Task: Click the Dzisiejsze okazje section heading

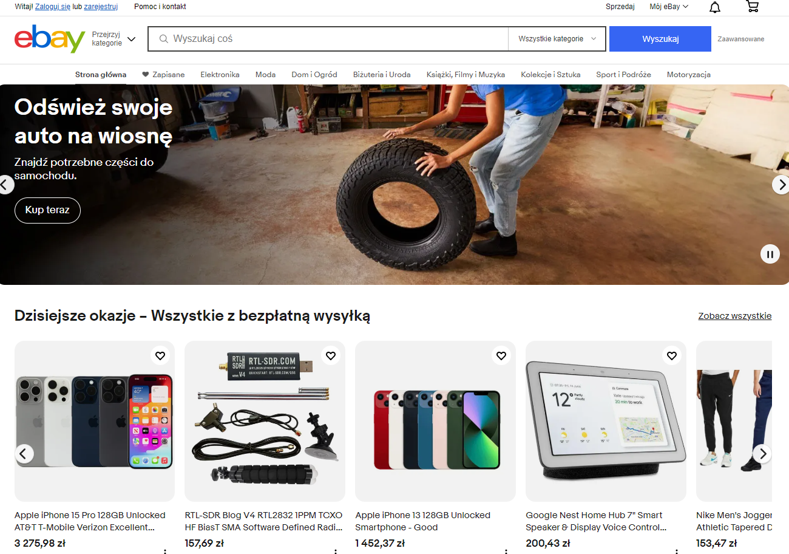Action: [192, 316]
